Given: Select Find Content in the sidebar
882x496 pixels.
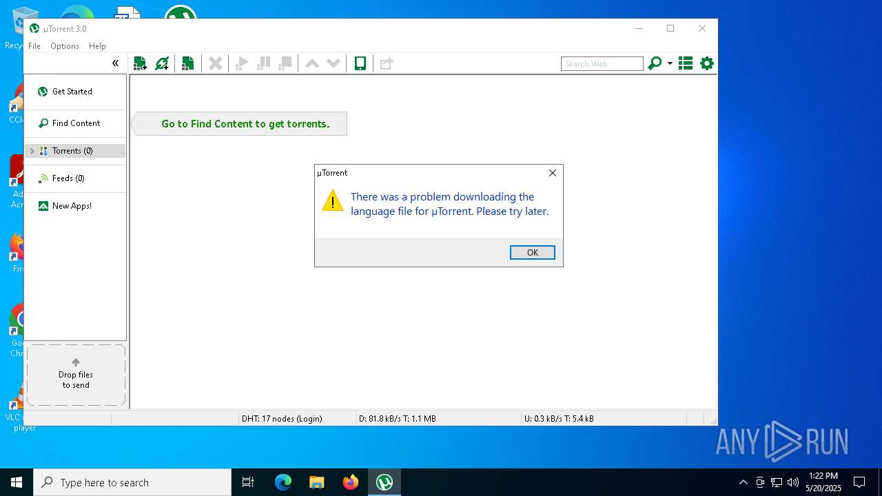Looking at the screenshot, I should tap(75, 123).
